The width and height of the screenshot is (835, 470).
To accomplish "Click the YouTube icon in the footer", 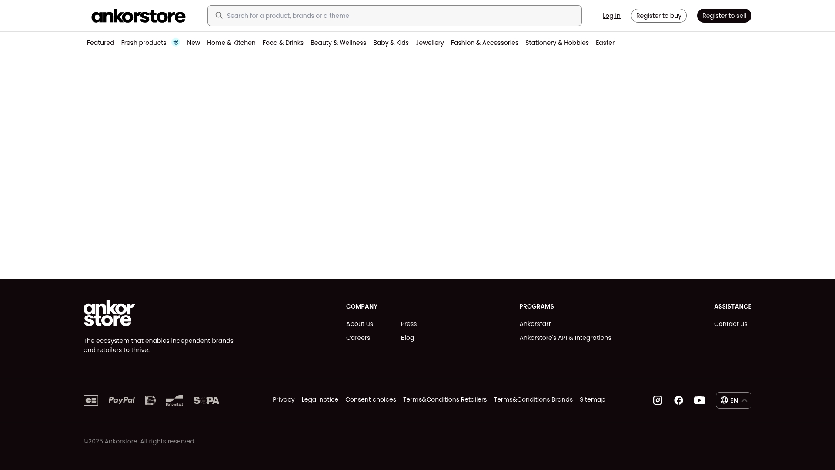I will coord(699,400).
